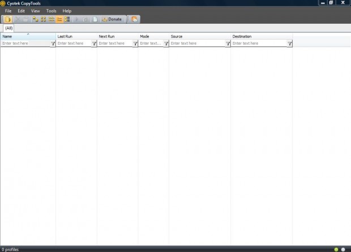351x252 pixels.
Task: Sort by the Mode column header
Action: (153, 36)
